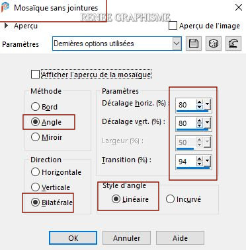Check Afficher l'aperçu de la mosaïque
This screenshot has height=250, width=246.
[35, 75]
